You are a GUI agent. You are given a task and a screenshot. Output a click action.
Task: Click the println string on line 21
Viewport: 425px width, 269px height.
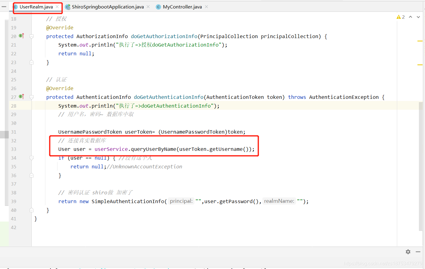(169, 45)
